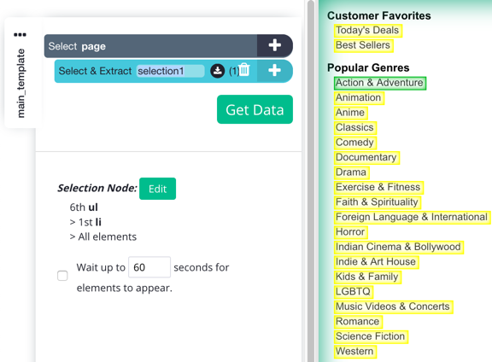
Task: Click the Horror genre link
Action: tap(350, 232)
